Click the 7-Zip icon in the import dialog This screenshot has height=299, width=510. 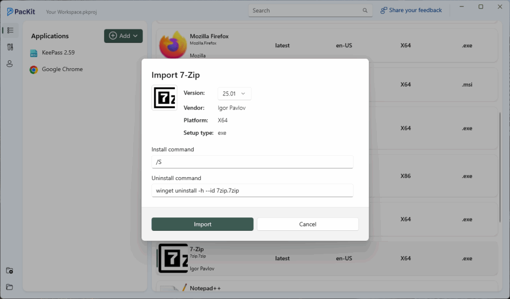164,98
